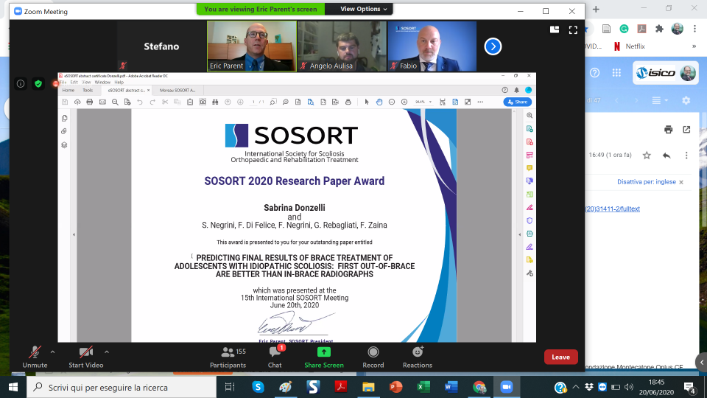Image resolution: width=707 pixels, height=398 pixels.
Task: Start recording with the Record button
Action: coord(373,357)
